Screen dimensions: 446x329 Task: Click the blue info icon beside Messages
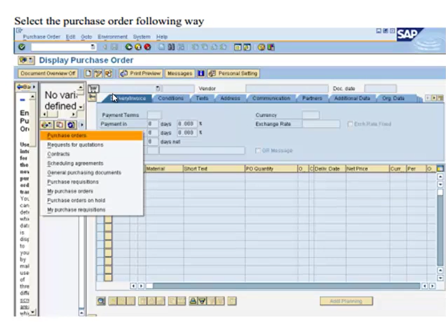[x=201, y=74]
